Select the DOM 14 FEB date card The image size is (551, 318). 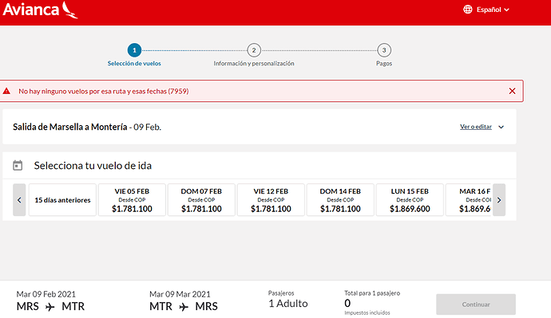point(340,200)
